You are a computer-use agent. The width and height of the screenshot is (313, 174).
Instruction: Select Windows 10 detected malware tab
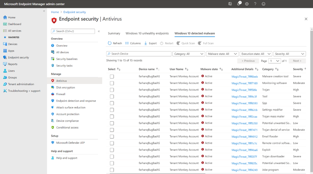[x=195, y=33]
